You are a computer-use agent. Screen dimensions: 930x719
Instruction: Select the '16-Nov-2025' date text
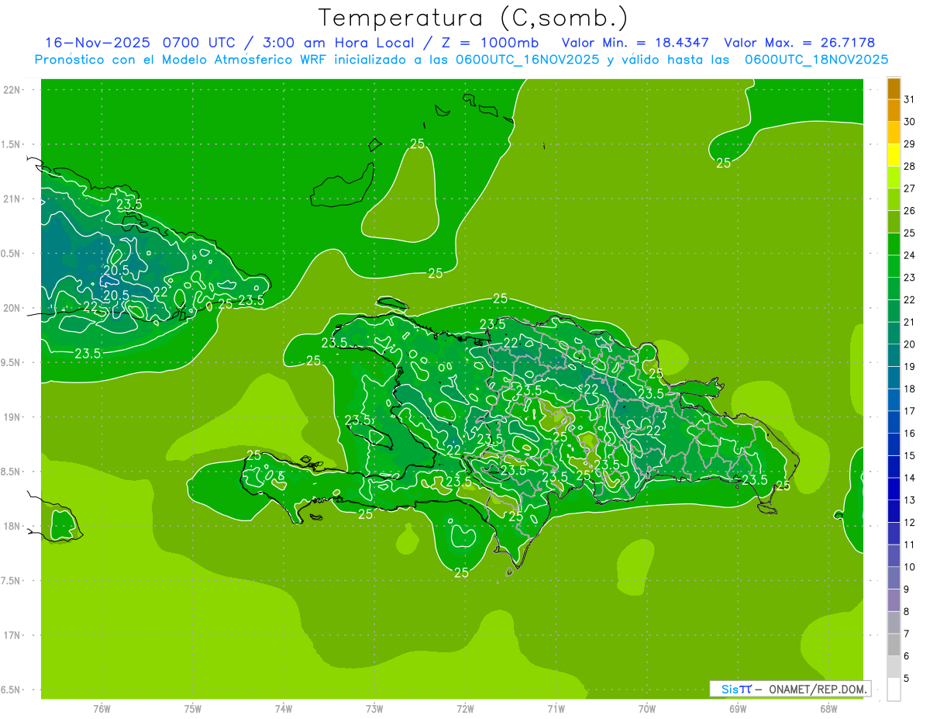(96, 43)
